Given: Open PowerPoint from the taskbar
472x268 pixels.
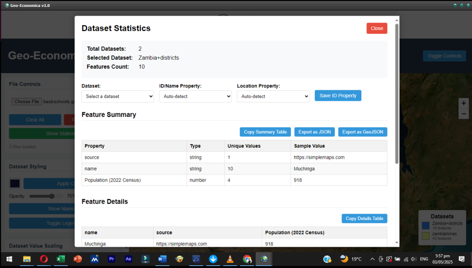Looking at the screenshot, I should (77, 259).
